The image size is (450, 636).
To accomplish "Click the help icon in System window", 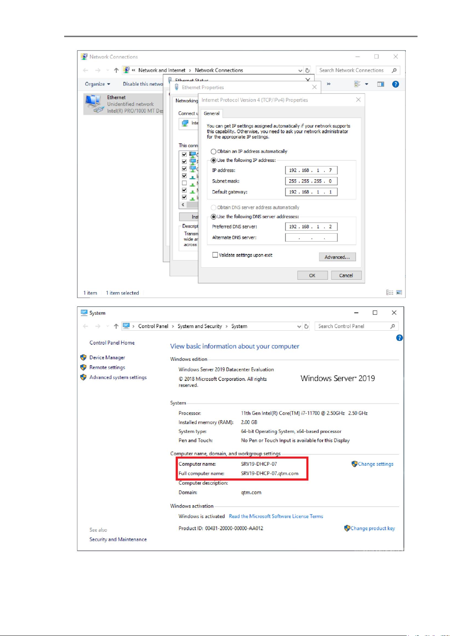I will click(x=399, y=338).
